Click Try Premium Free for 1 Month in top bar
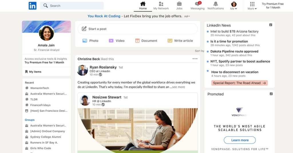 pyautogui.click(x=273, y=6)
